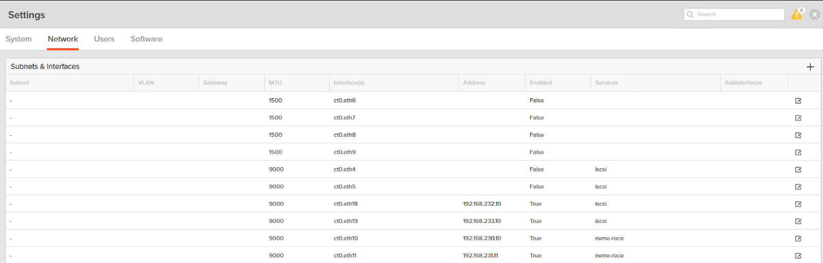
Task: Edit the ct0.eth10 interface row
Action: (x=798, y=239)
